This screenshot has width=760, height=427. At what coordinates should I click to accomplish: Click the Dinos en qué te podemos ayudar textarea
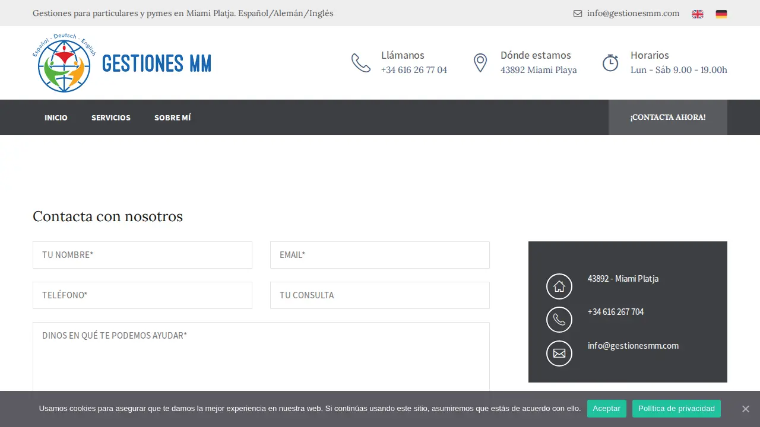click(261, 357)
